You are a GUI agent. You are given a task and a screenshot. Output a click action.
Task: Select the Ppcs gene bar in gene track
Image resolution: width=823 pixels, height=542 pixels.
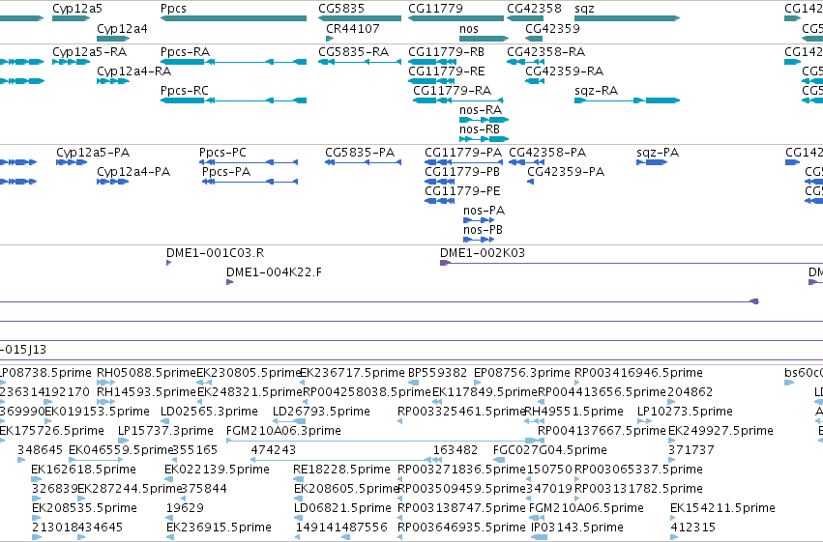click(234, 18)
